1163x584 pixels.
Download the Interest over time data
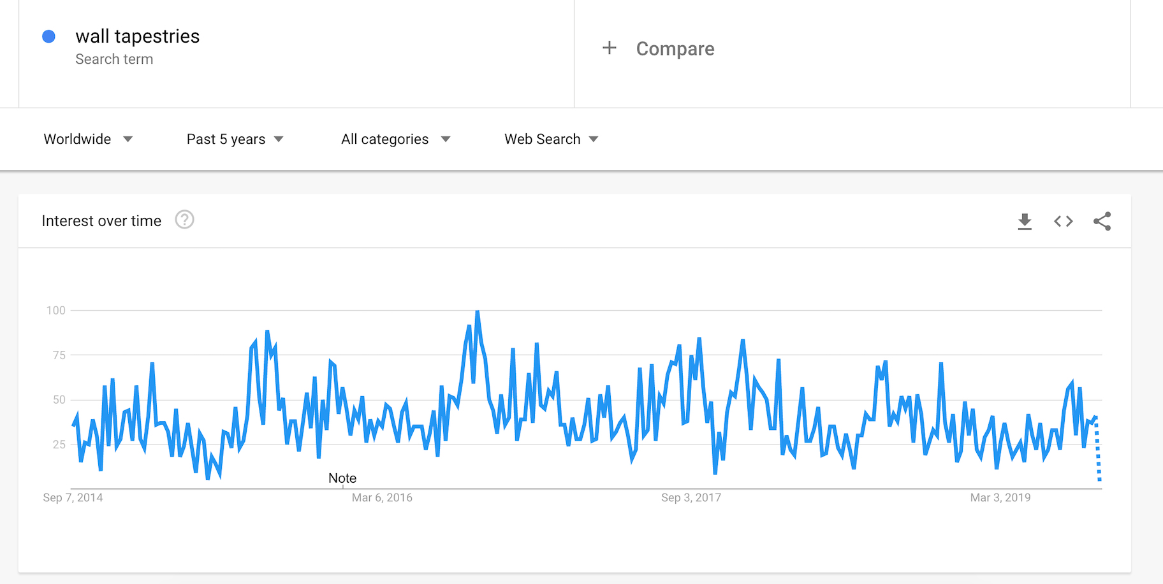tap(1025, 221)
